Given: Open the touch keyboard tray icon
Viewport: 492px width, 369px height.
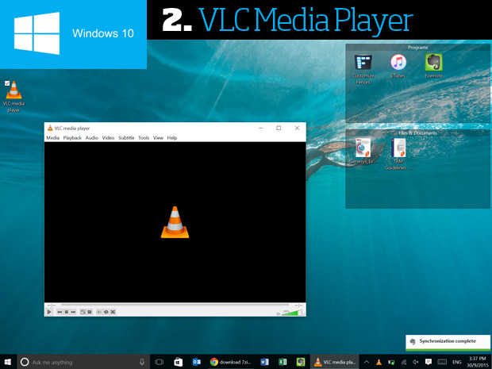Looking at the screenshot, I should pos(442,362).
